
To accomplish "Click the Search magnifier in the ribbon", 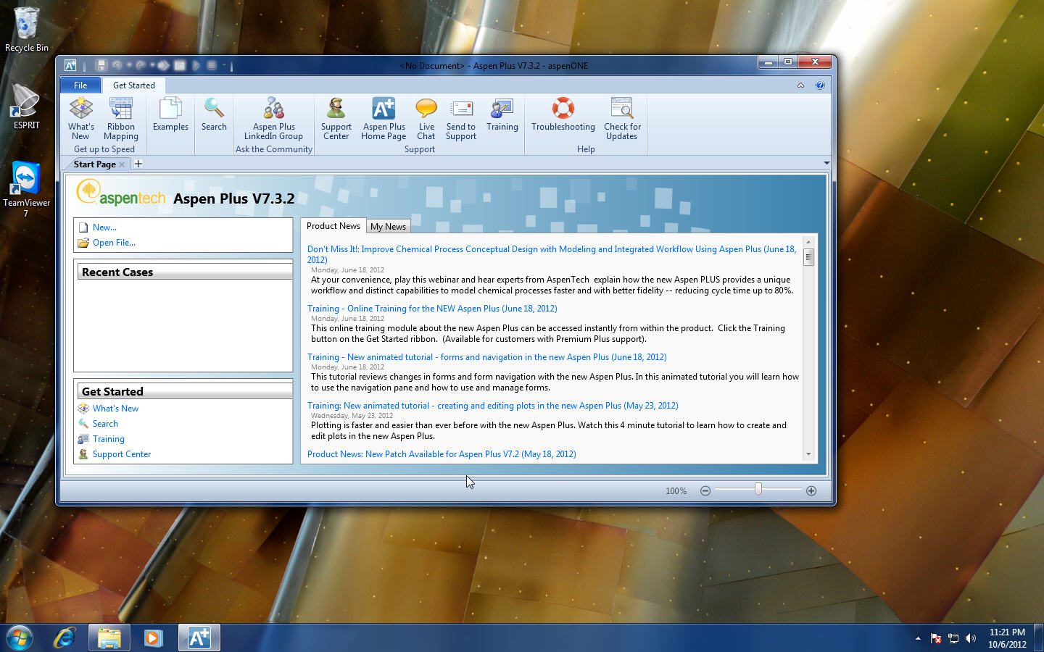I will [214, 114].
